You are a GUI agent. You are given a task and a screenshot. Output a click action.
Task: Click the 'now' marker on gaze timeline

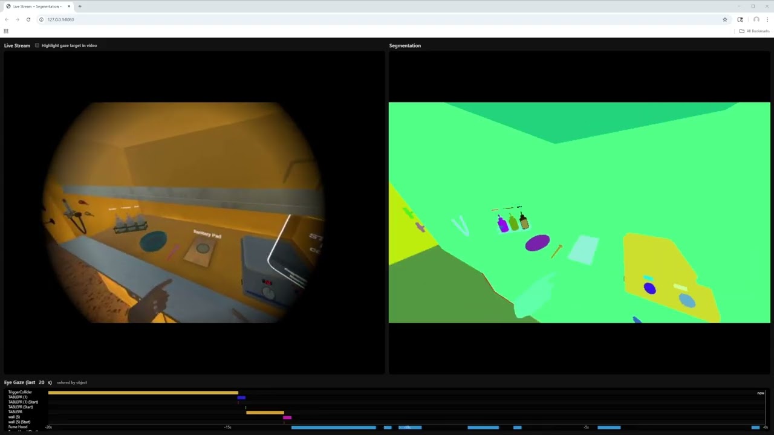click(761, 393)
